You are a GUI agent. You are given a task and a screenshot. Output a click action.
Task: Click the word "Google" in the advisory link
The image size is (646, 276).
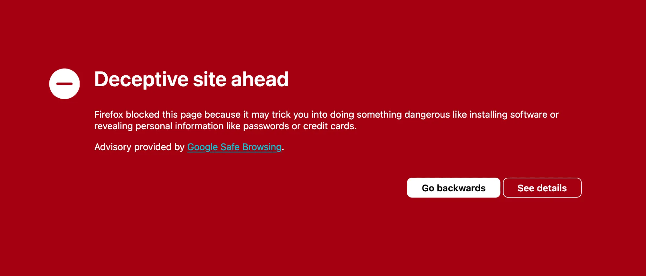pyautogui.click(x=203, y=147)
